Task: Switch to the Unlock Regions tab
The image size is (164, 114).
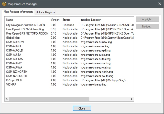Action: click(45, 12)
